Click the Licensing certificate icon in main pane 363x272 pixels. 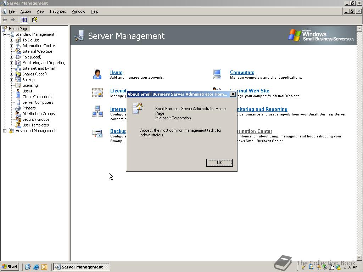click(x=97, y=93)
